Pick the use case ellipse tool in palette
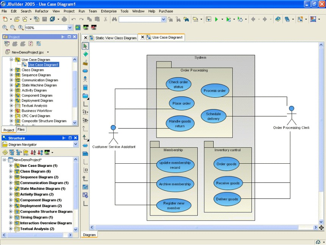The image size is (326, 245). (x=85, y=71)
